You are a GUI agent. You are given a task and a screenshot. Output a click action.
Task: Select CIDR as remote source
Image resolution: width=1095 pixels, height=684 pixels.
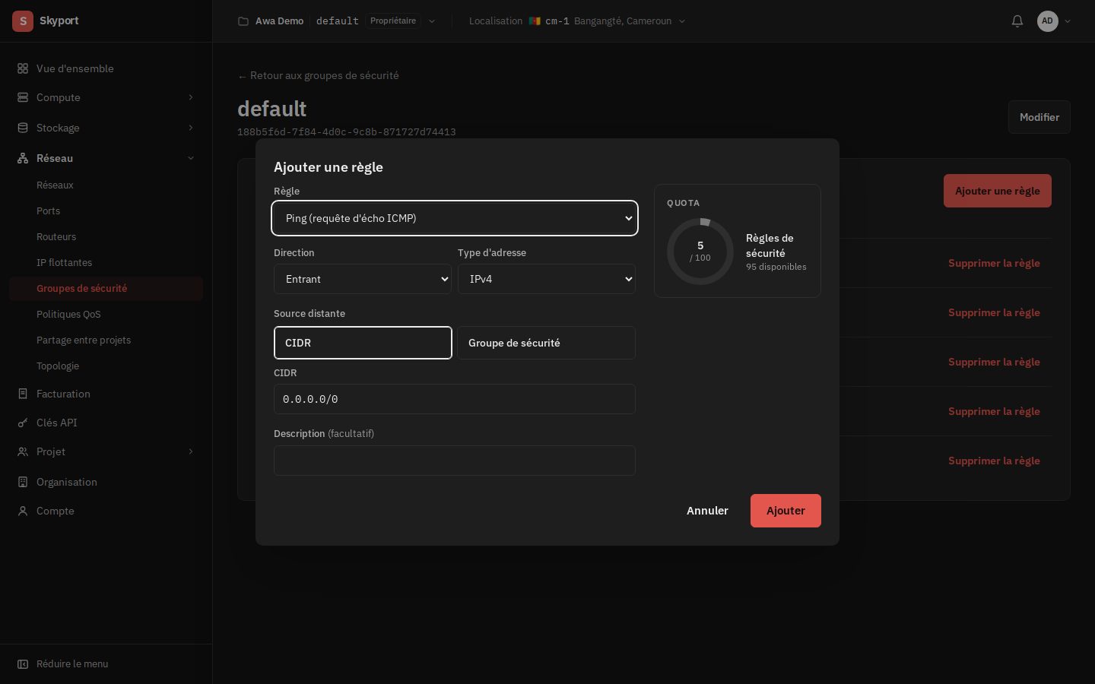click(x=363, y=343)
